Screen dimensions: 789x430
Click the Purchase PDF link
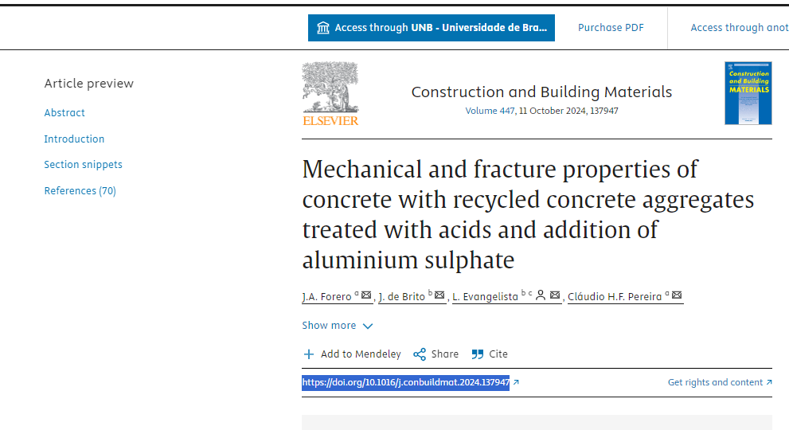point(611,28)
